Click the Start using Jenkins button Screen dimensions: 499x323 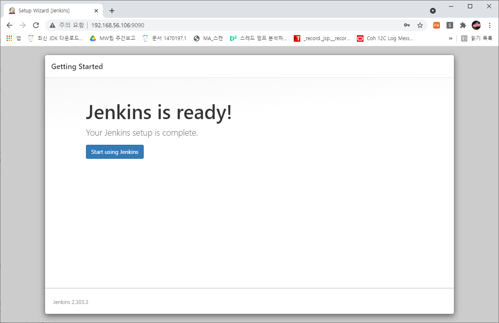[x=115, y=152]
